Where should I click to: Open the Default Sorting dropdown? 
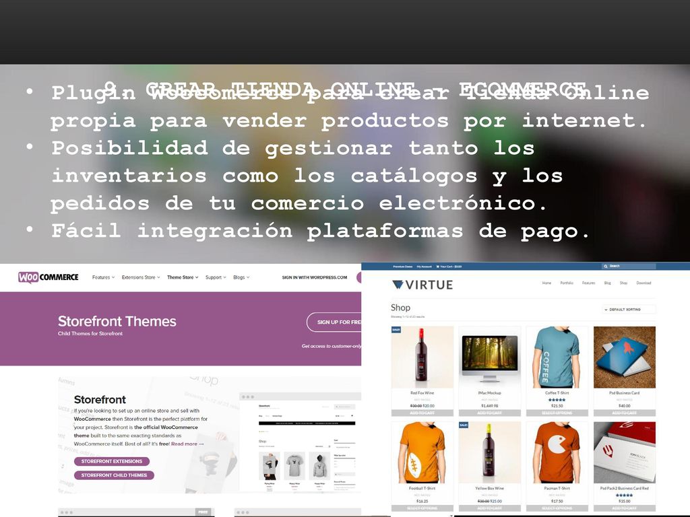629,310
